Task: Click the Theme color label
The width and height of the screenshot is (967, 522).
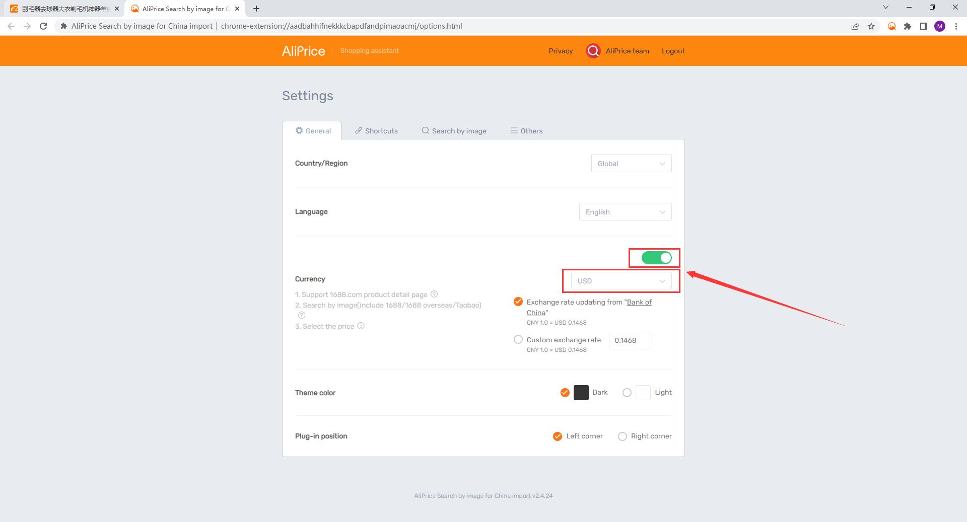Action: 315,393
